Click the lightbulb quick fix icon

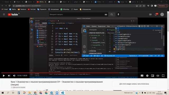[114, 49]
